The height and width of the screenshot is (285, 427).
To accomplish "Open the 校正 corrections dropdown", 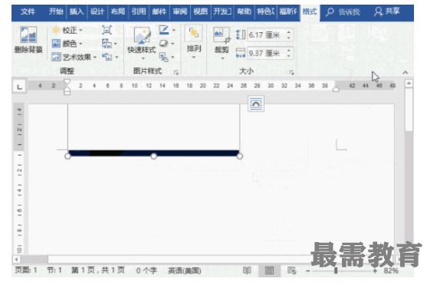I will [67, 30].
